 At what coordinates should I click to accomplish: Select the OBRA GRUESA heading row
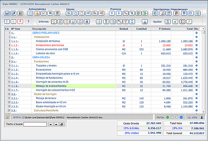pos(102,57)
